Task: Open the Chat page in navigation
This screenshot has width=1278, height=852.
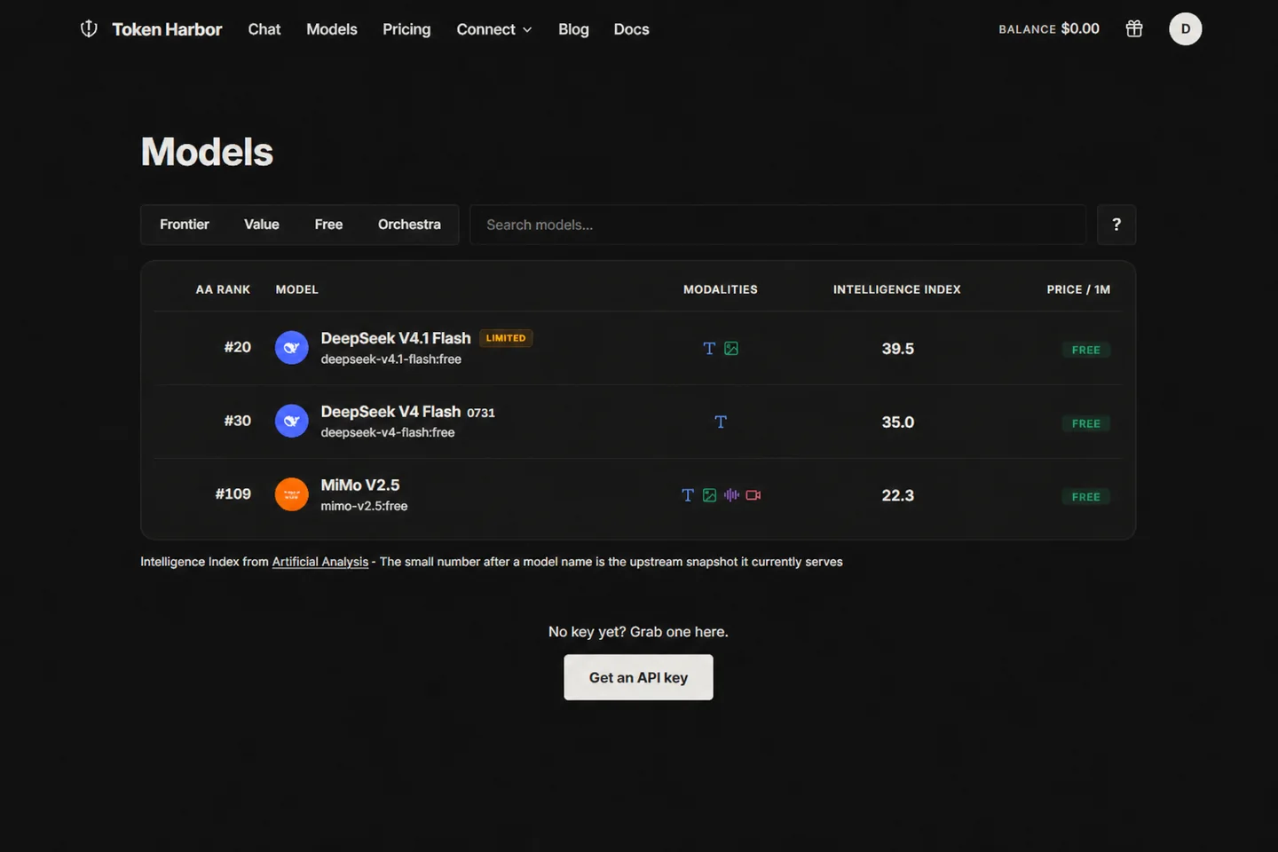Action: click(x=264, y=29)
